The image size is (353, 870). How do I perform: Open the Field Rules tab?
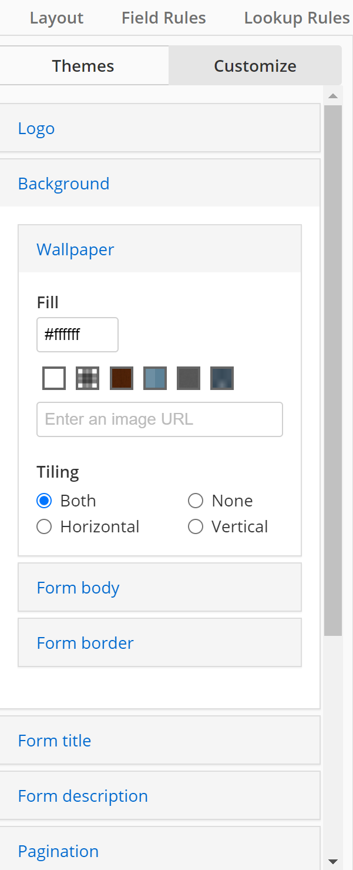[x=164, y=18]
